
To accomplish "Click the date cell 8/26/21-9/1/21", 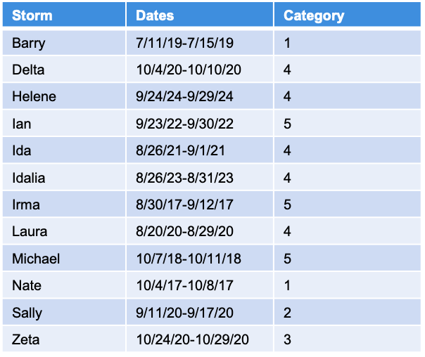I will (182, 150).
